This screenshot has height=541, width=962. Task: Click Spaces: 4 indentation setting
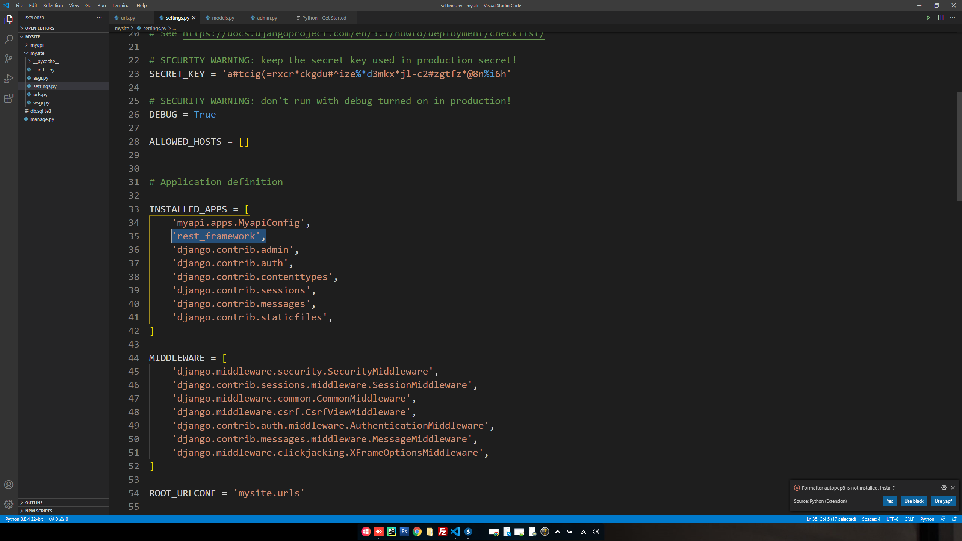pyautogui.click(x=871, y=519)
